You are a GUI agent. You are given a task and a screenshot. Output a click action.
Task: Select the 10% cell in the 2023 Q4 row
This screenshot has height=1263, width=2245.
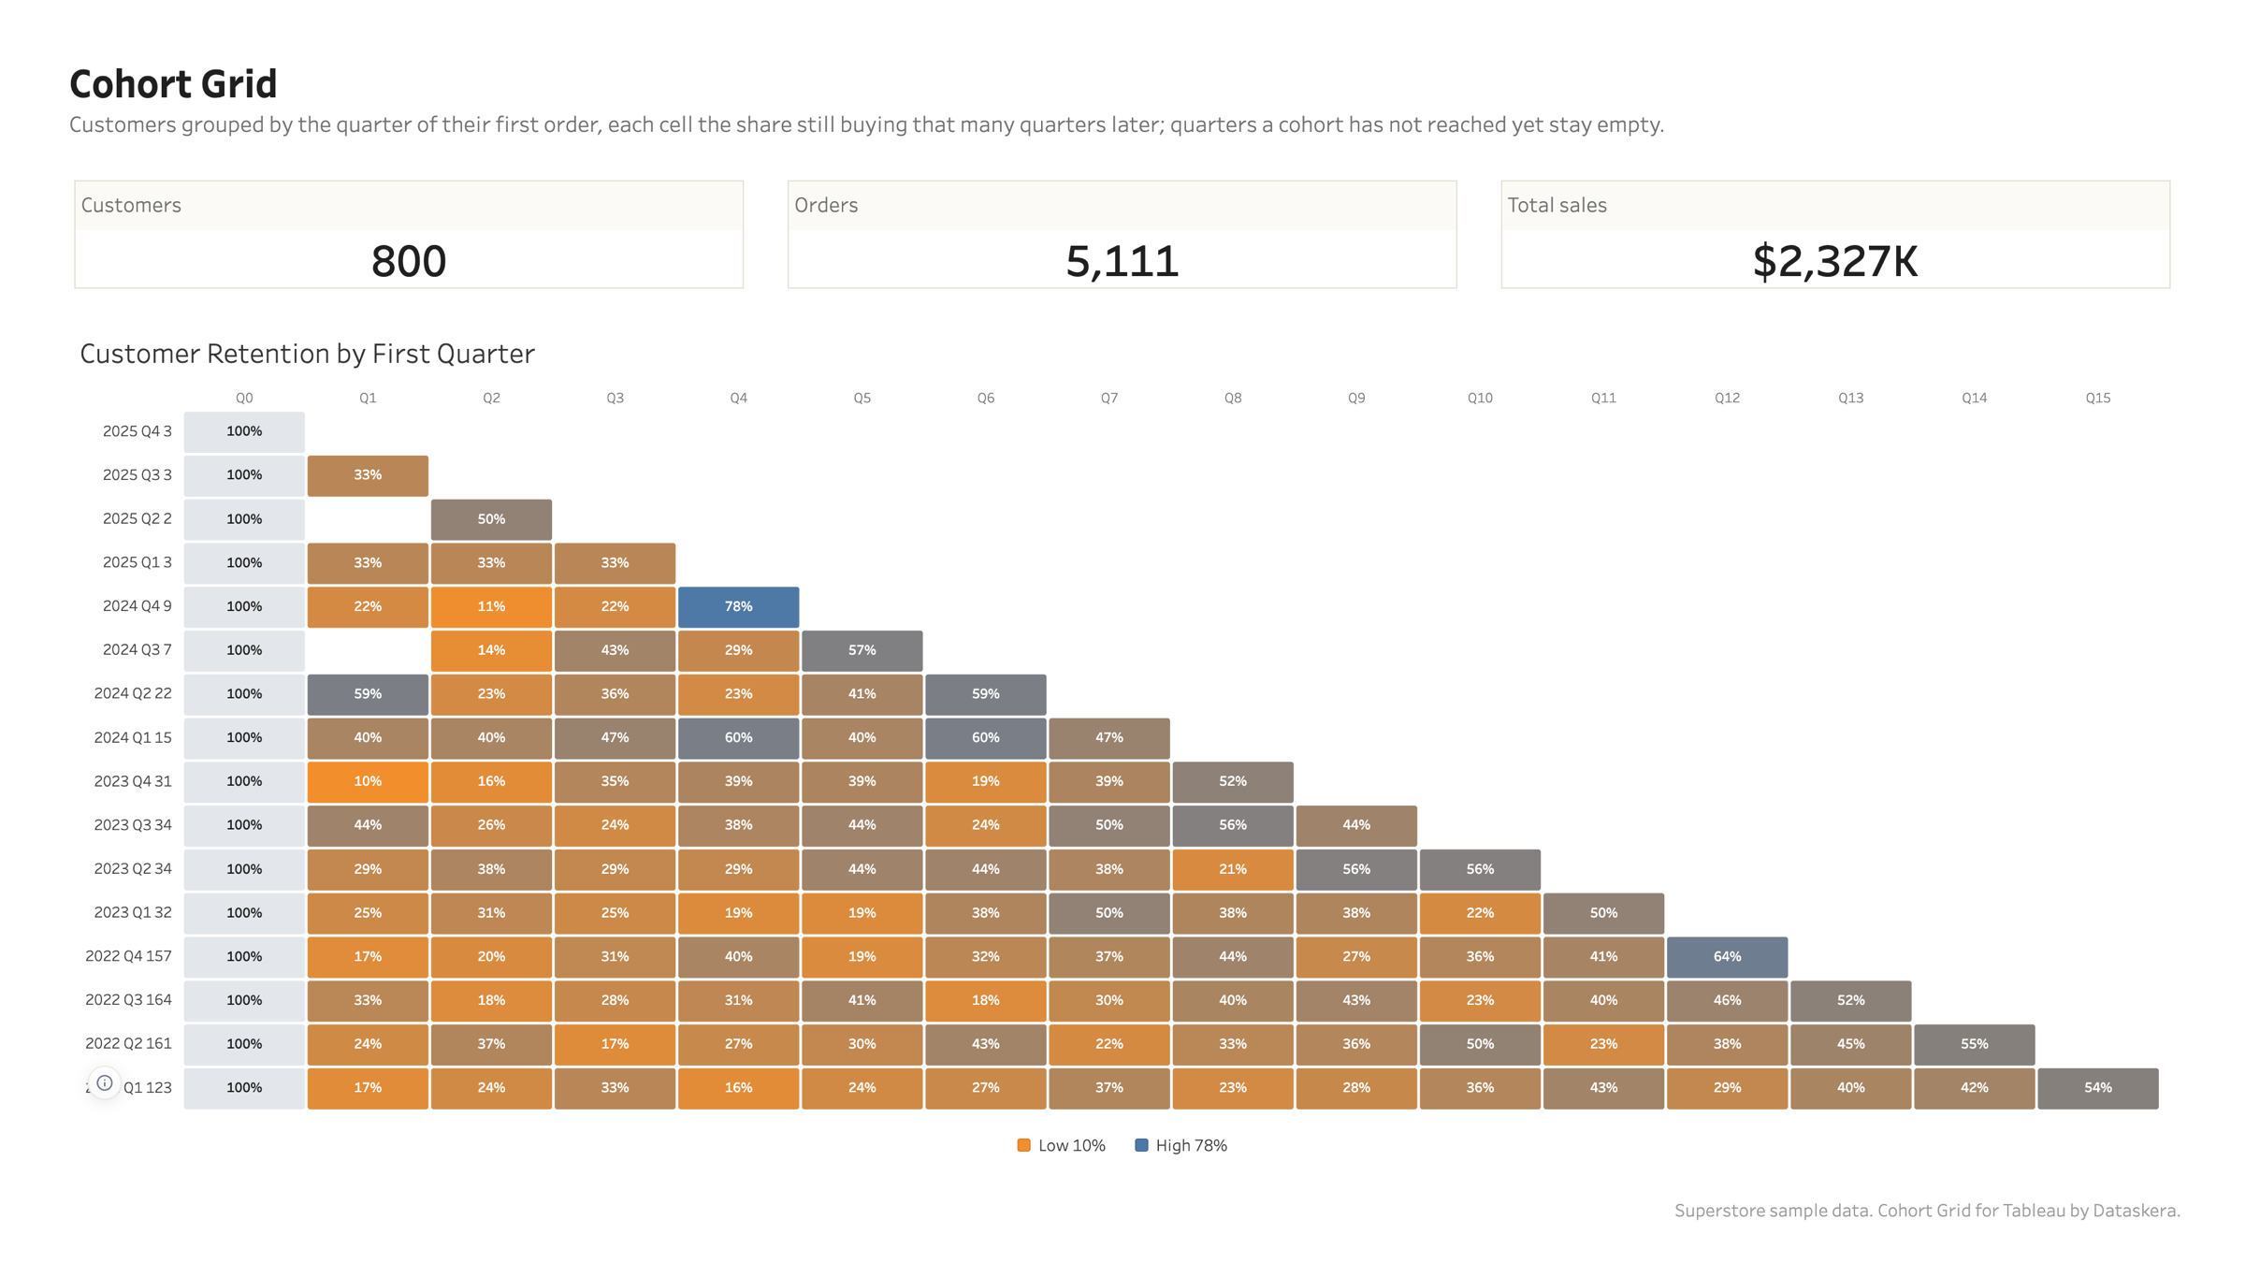368,781
